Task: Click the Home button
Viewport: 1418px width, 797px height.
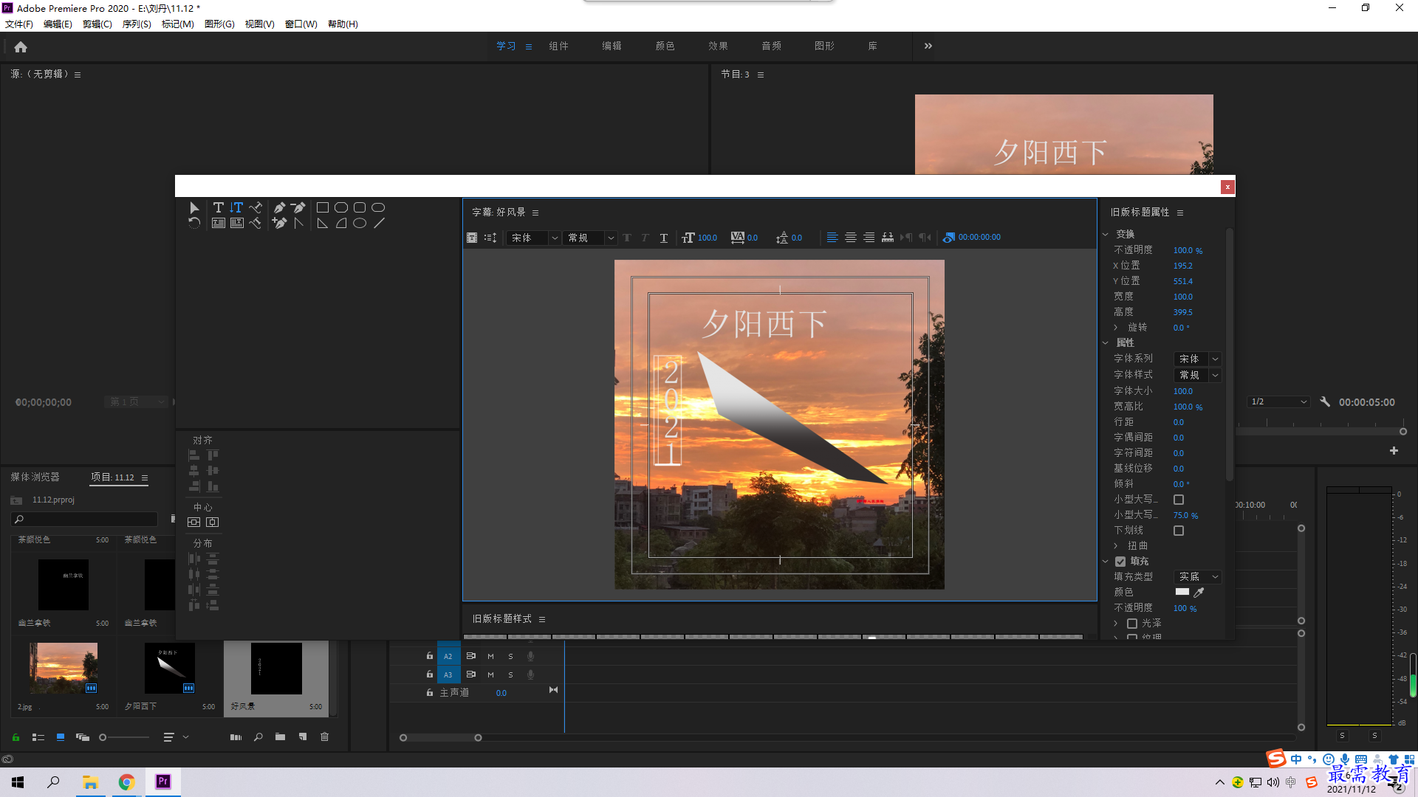Action: tap(21, 47)
